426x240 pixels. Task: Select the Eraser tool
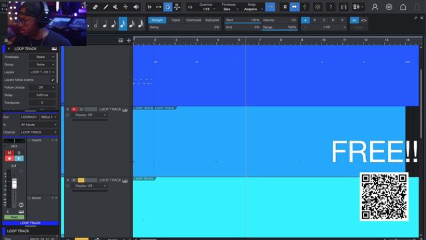(95, 7)
